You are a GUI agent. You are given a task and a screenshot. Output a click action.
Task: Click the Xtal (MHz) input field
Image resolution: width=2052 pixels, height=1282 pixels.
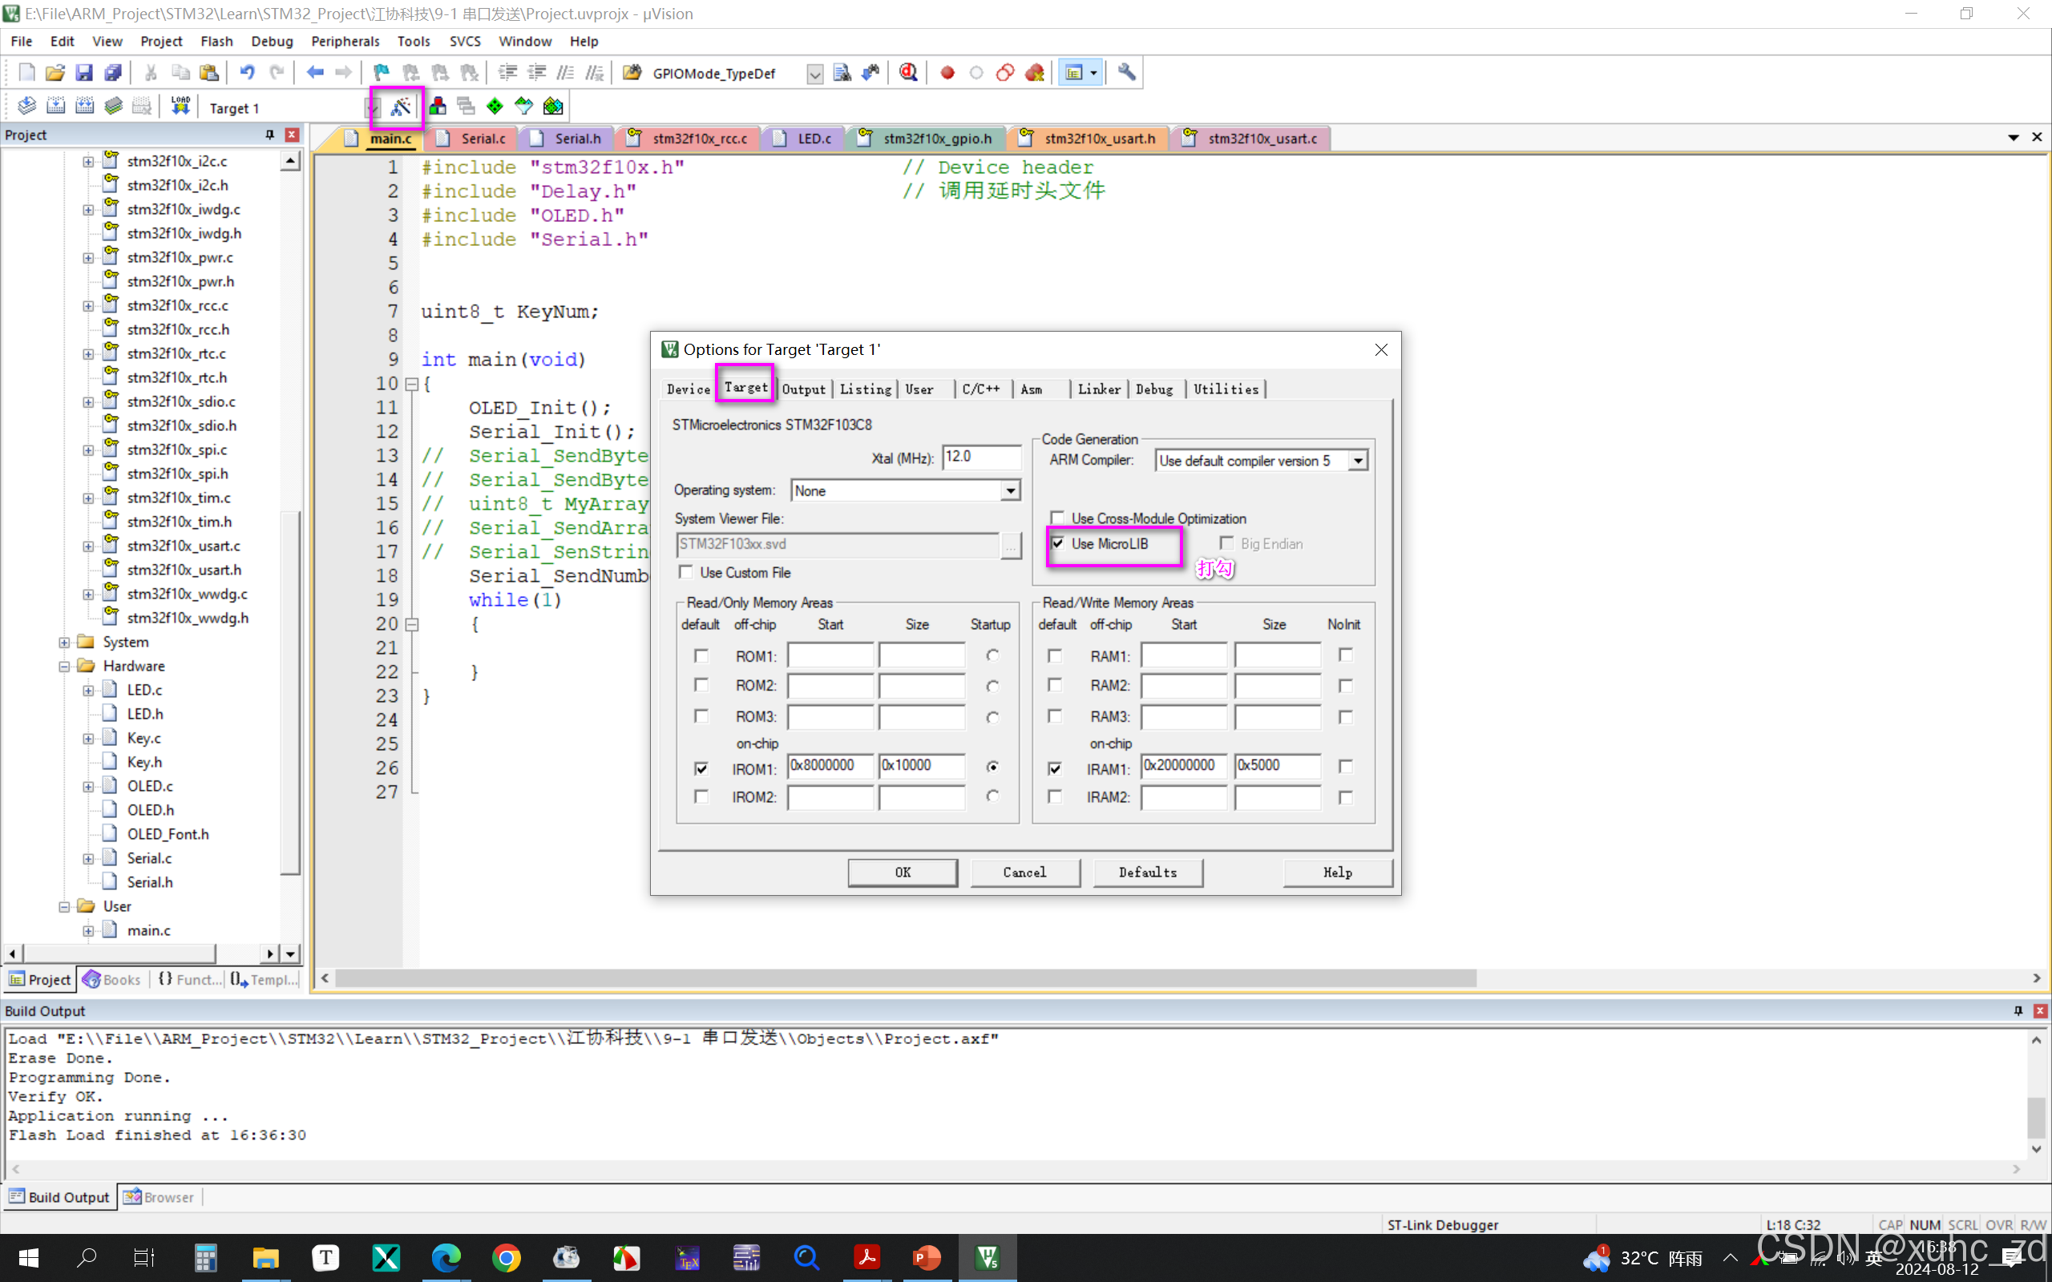[982, 457]
